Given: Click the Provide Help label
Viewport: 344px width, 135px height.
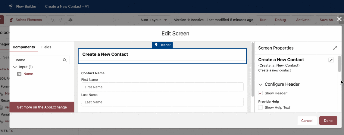Looking at the screenshot, I should pyautogui.click(x=268, y=101).
